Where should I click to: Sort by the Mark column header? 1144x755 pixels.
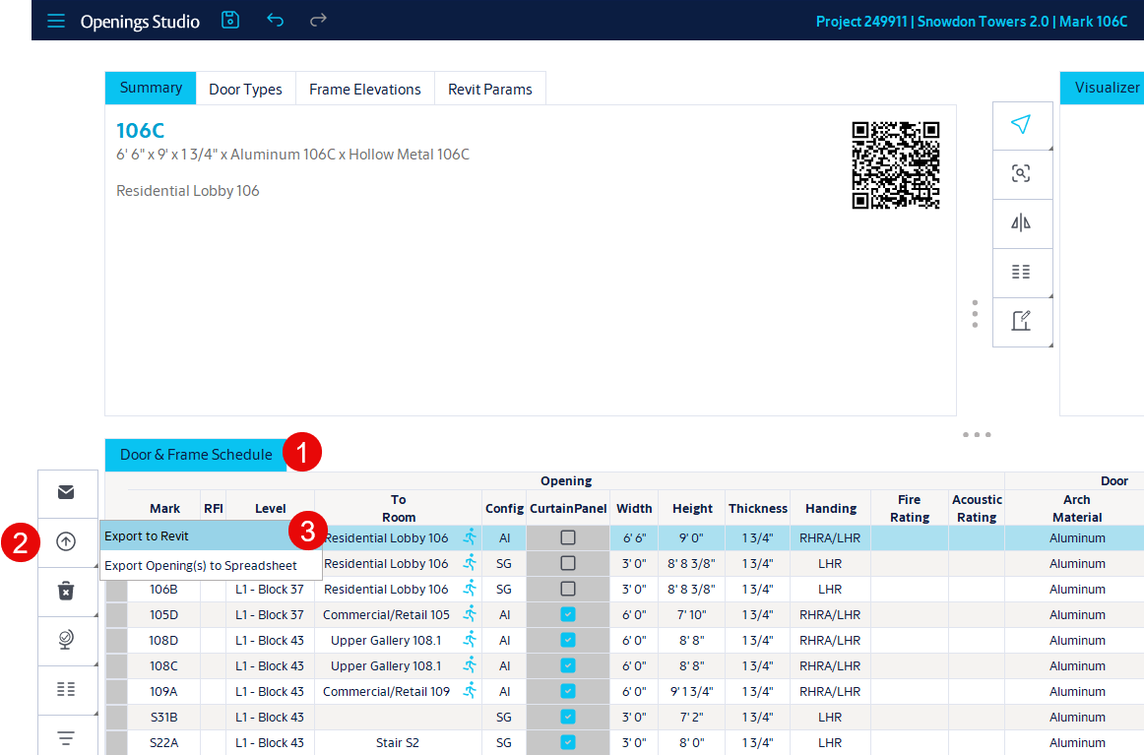[x=164, y=509]
